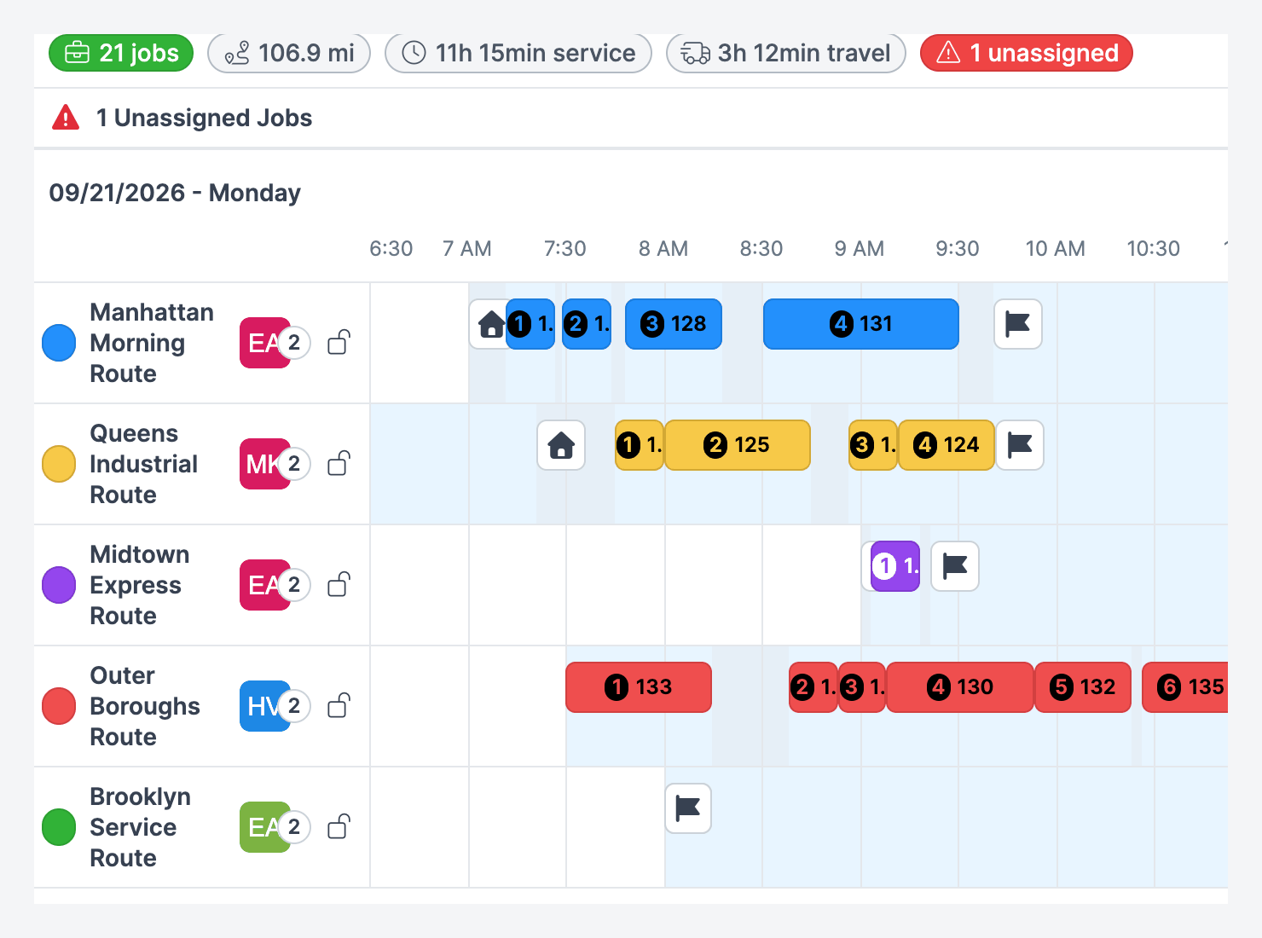Click the 6:30 time label

pos(391,249)
